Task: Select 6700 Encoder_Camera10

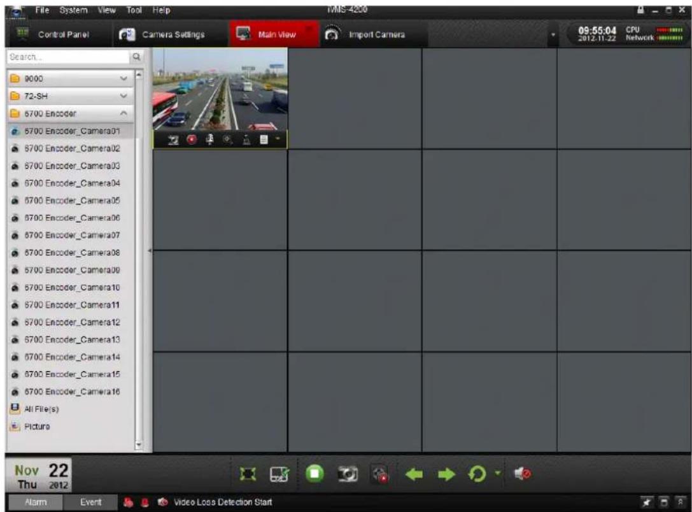Action: pos(71,287)
